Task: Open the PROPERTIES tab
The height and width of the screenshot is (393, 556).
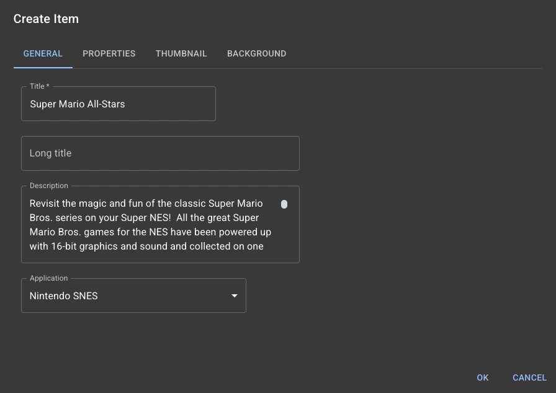Action: click(x=109, y=53)
